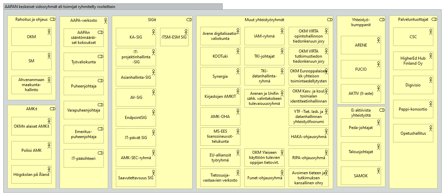Select the Peppi-konsortio element
Viewport: 445px width, 196px height.
(x=413, y=109)
